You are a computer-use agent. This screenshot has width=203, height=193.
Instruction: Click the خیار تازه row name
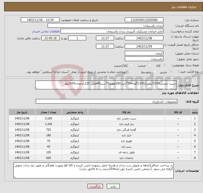(126, 136)
